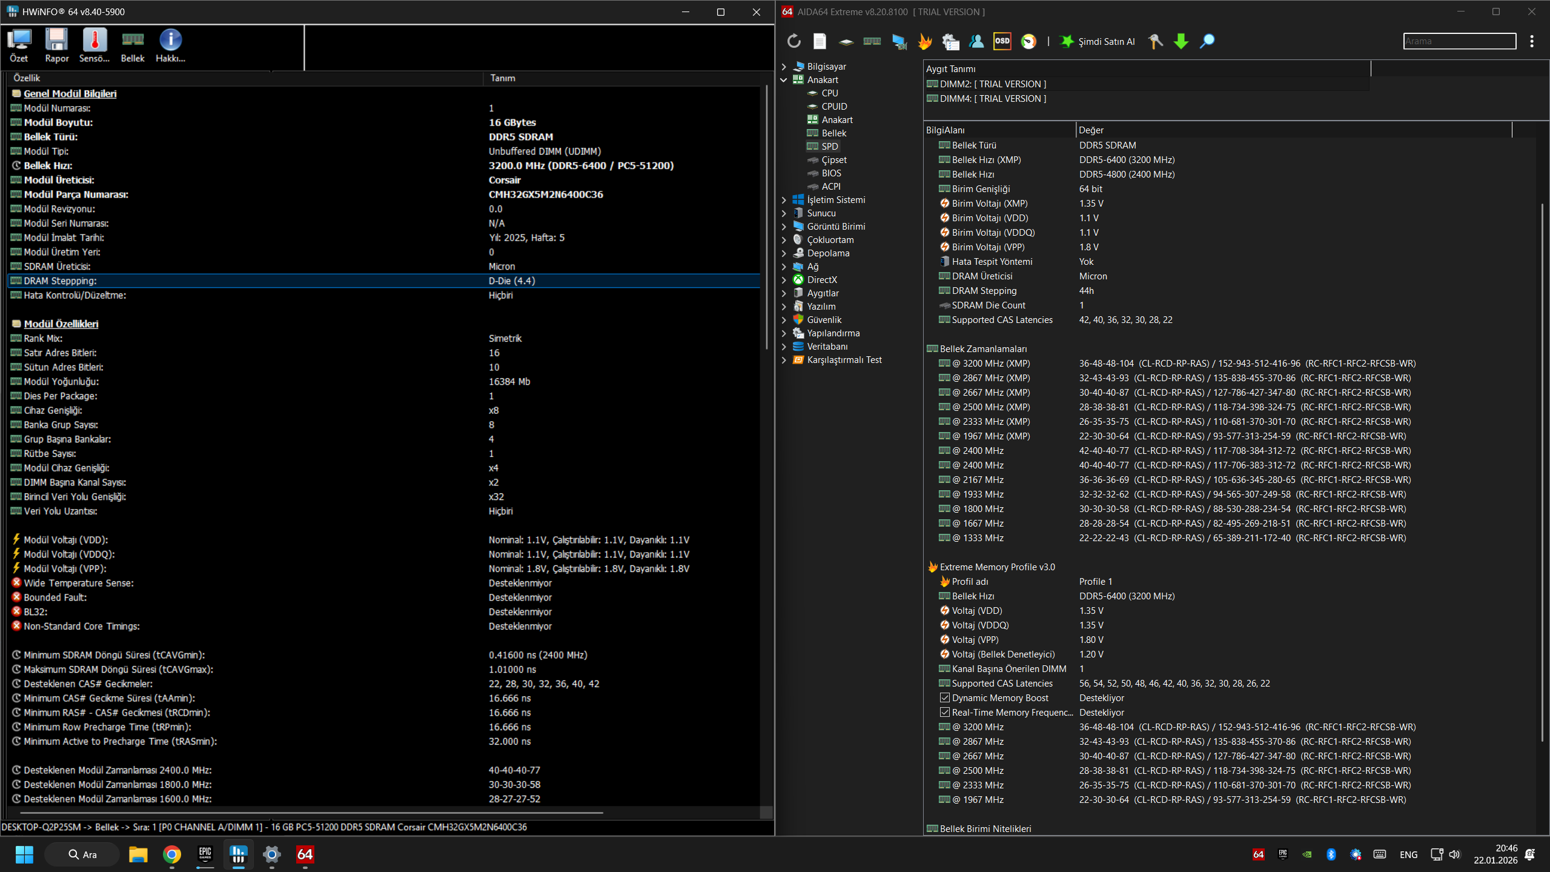
Task: Open the three-dot menu in AIDA64
Action: (1532, 41)
